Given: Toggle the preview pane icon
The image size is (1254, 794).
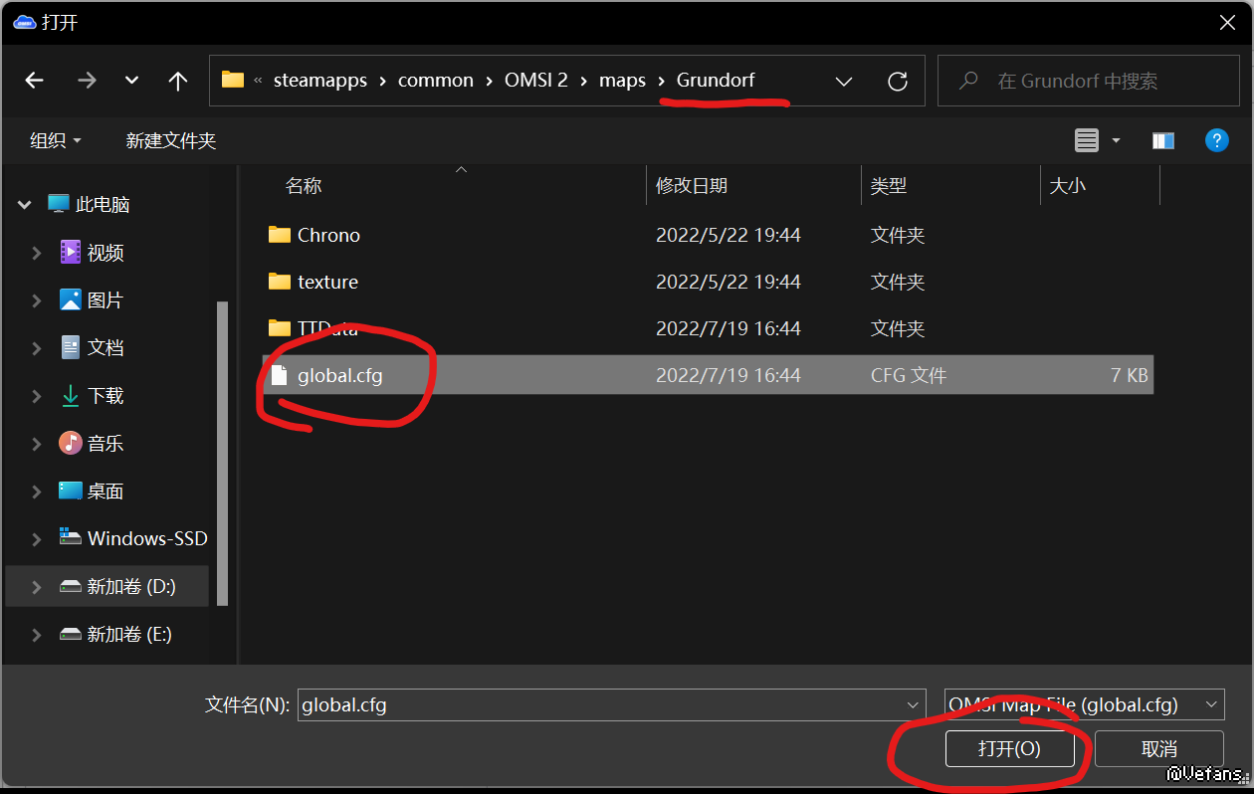Looking at the screenshot, I should (1163, 140).
